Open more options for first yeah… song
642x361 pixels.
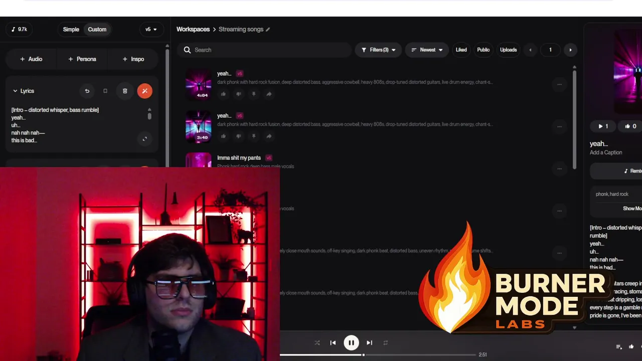point(559,84)
